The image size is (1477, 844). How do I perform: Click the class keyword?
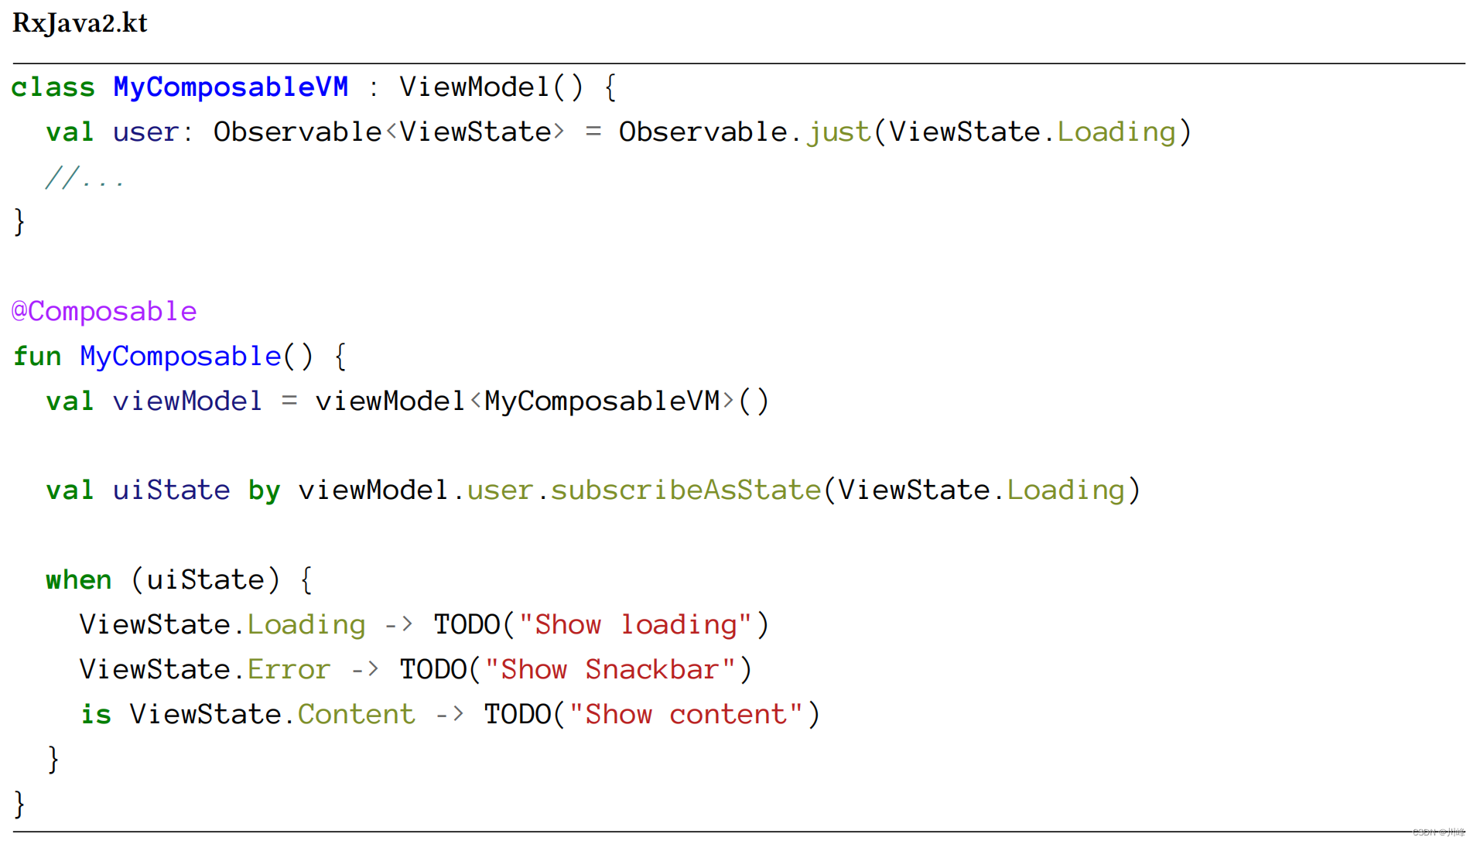click(53, 87)
